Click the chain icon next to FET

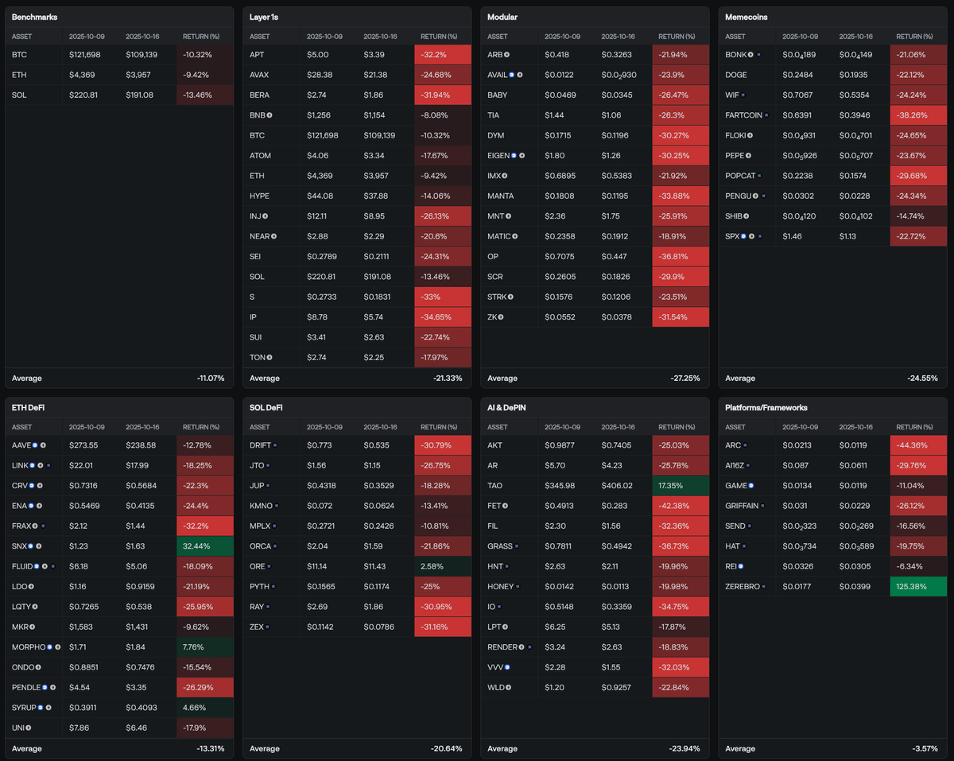click(506, 506)
